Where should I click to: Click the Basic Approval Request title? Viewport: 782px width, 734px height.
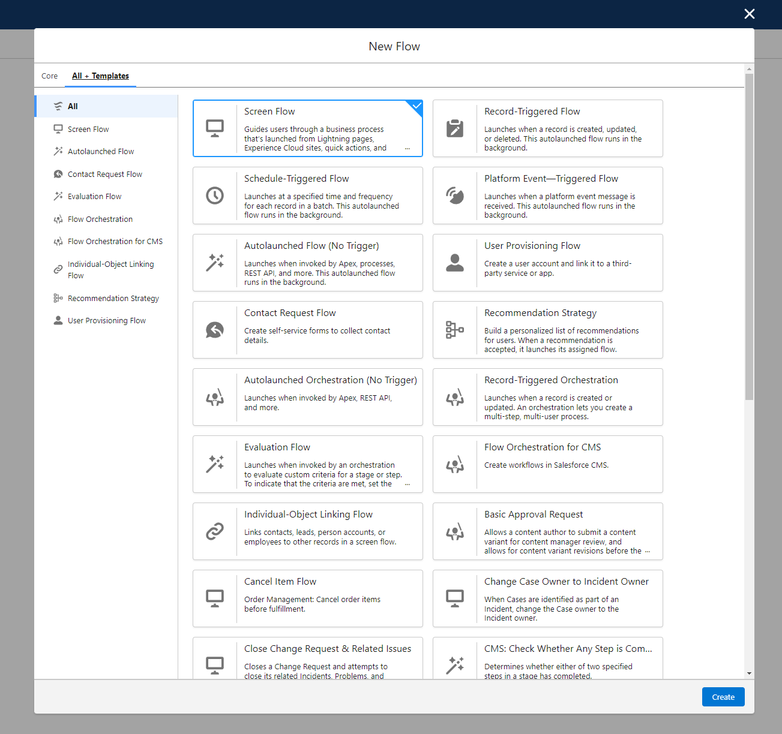[534, 515]
